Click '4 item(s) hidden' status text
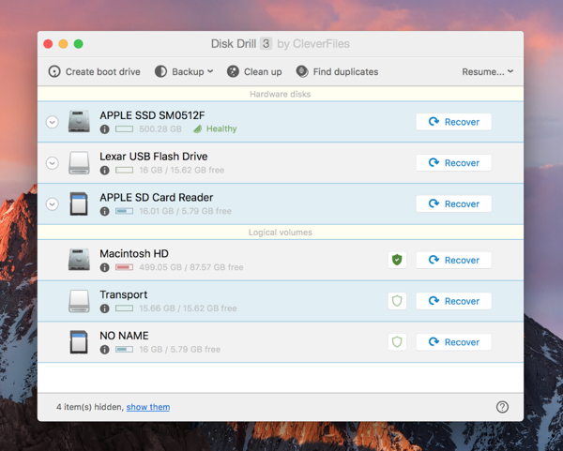Screen dimensions: 563x451 click(90, 407)
